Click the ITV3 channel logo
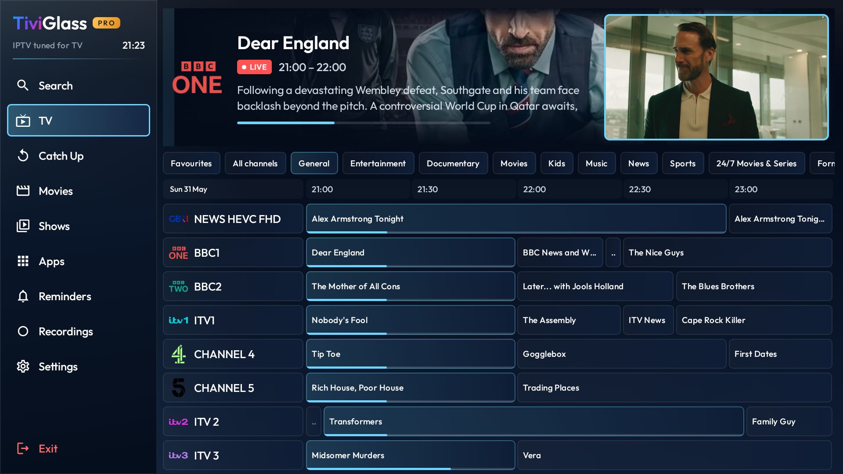 (x=178, y=455)
